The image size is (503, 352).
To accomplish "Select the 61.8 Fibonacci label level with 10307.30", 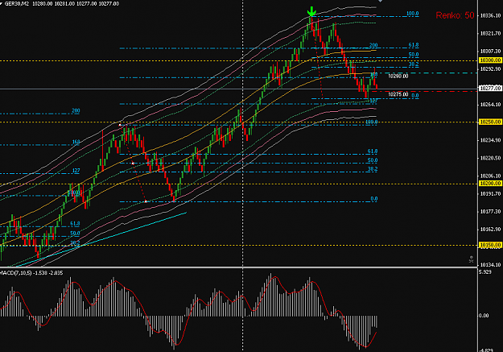I will pyautogui.click(x=414, y=45).
